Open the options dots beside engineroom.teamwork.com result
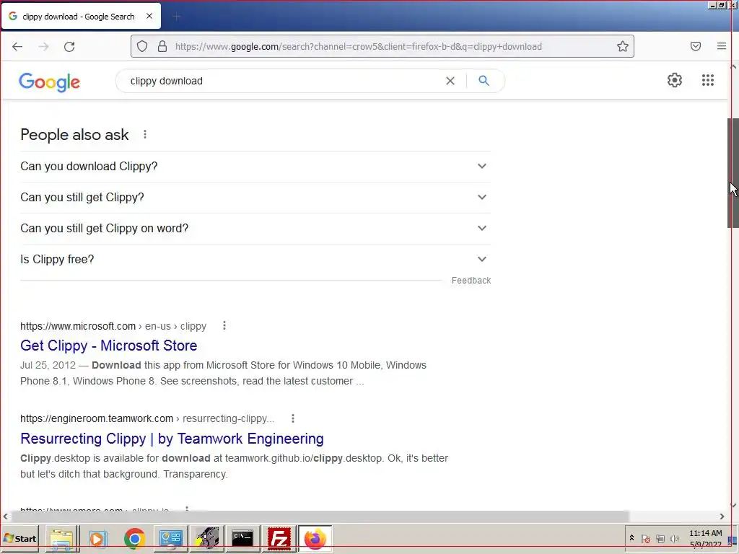The width and height of the screenshot is (739, 554). pyautogui.click(x=293, y=418)
